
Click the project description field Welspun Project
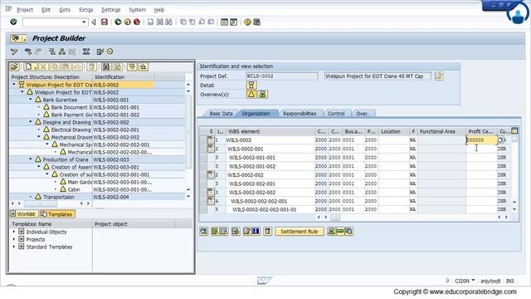(x=378, y=76)
